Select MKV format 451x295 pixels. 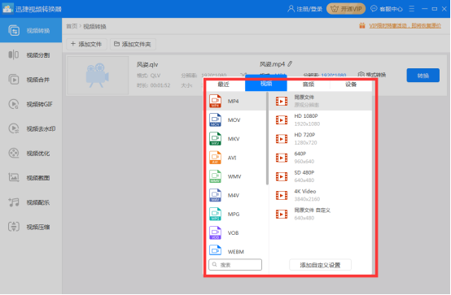(236, 139)
